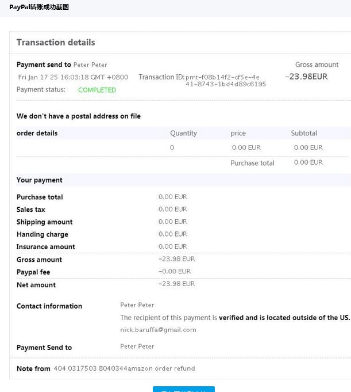The width and height of the screenshot is (351, 392).
Task: Click the recipient name beside Payment send to
Action: [x=90, y=64]
